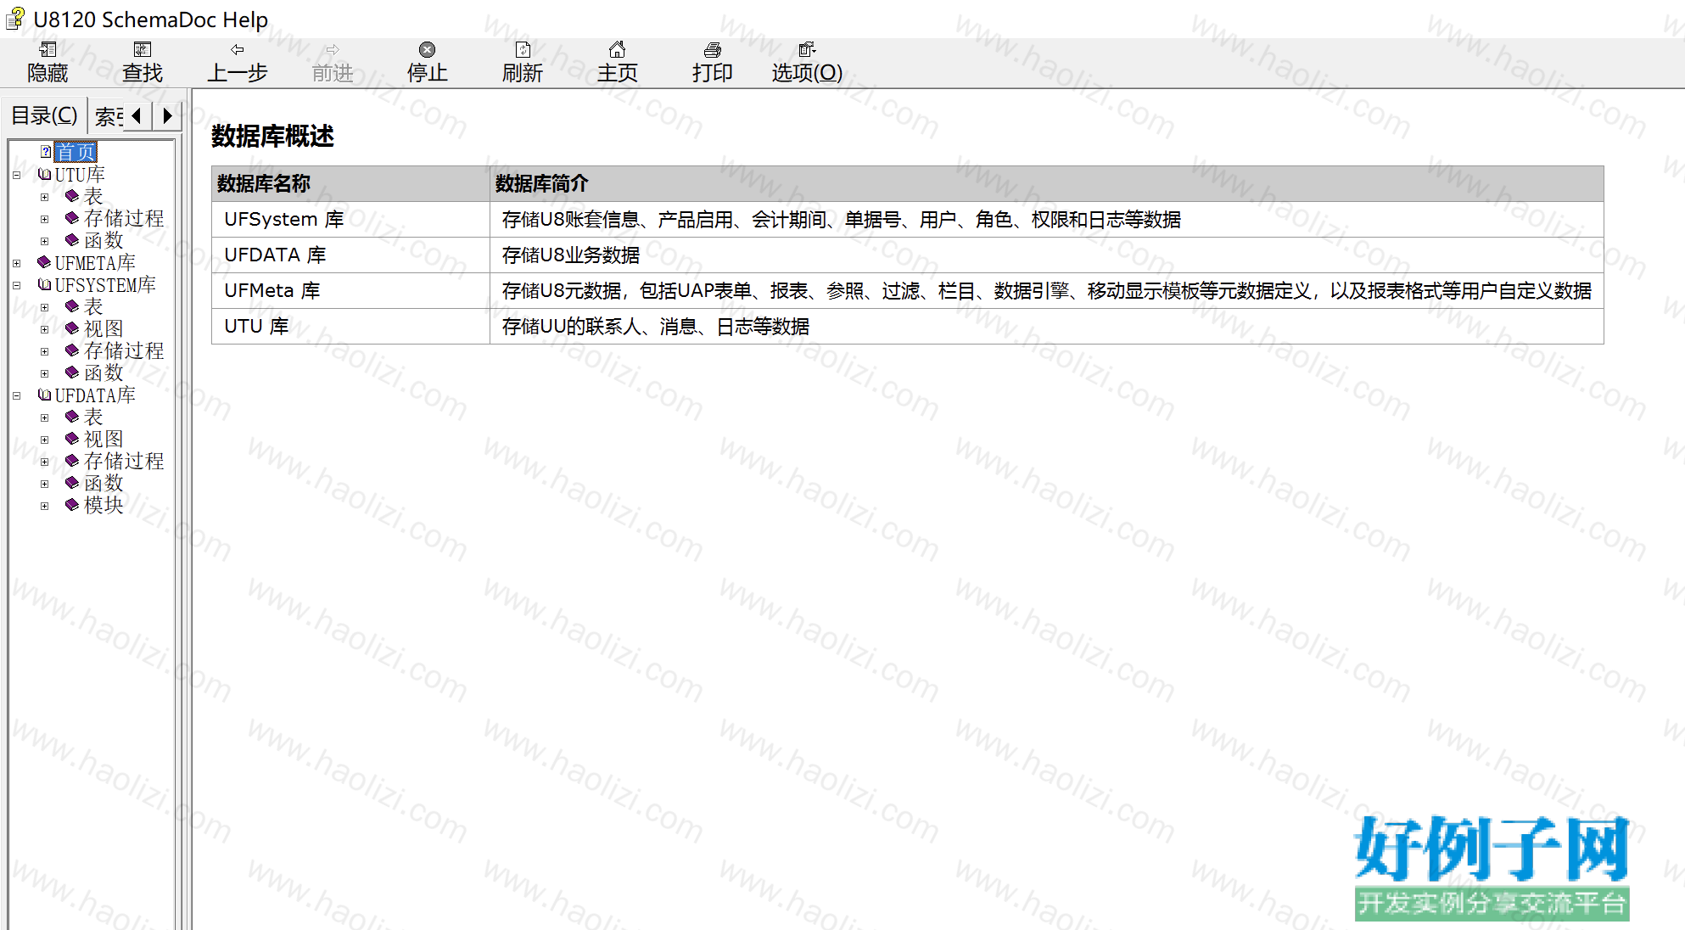Collapse the UTU库 tree node

click(x=16, y=175)
